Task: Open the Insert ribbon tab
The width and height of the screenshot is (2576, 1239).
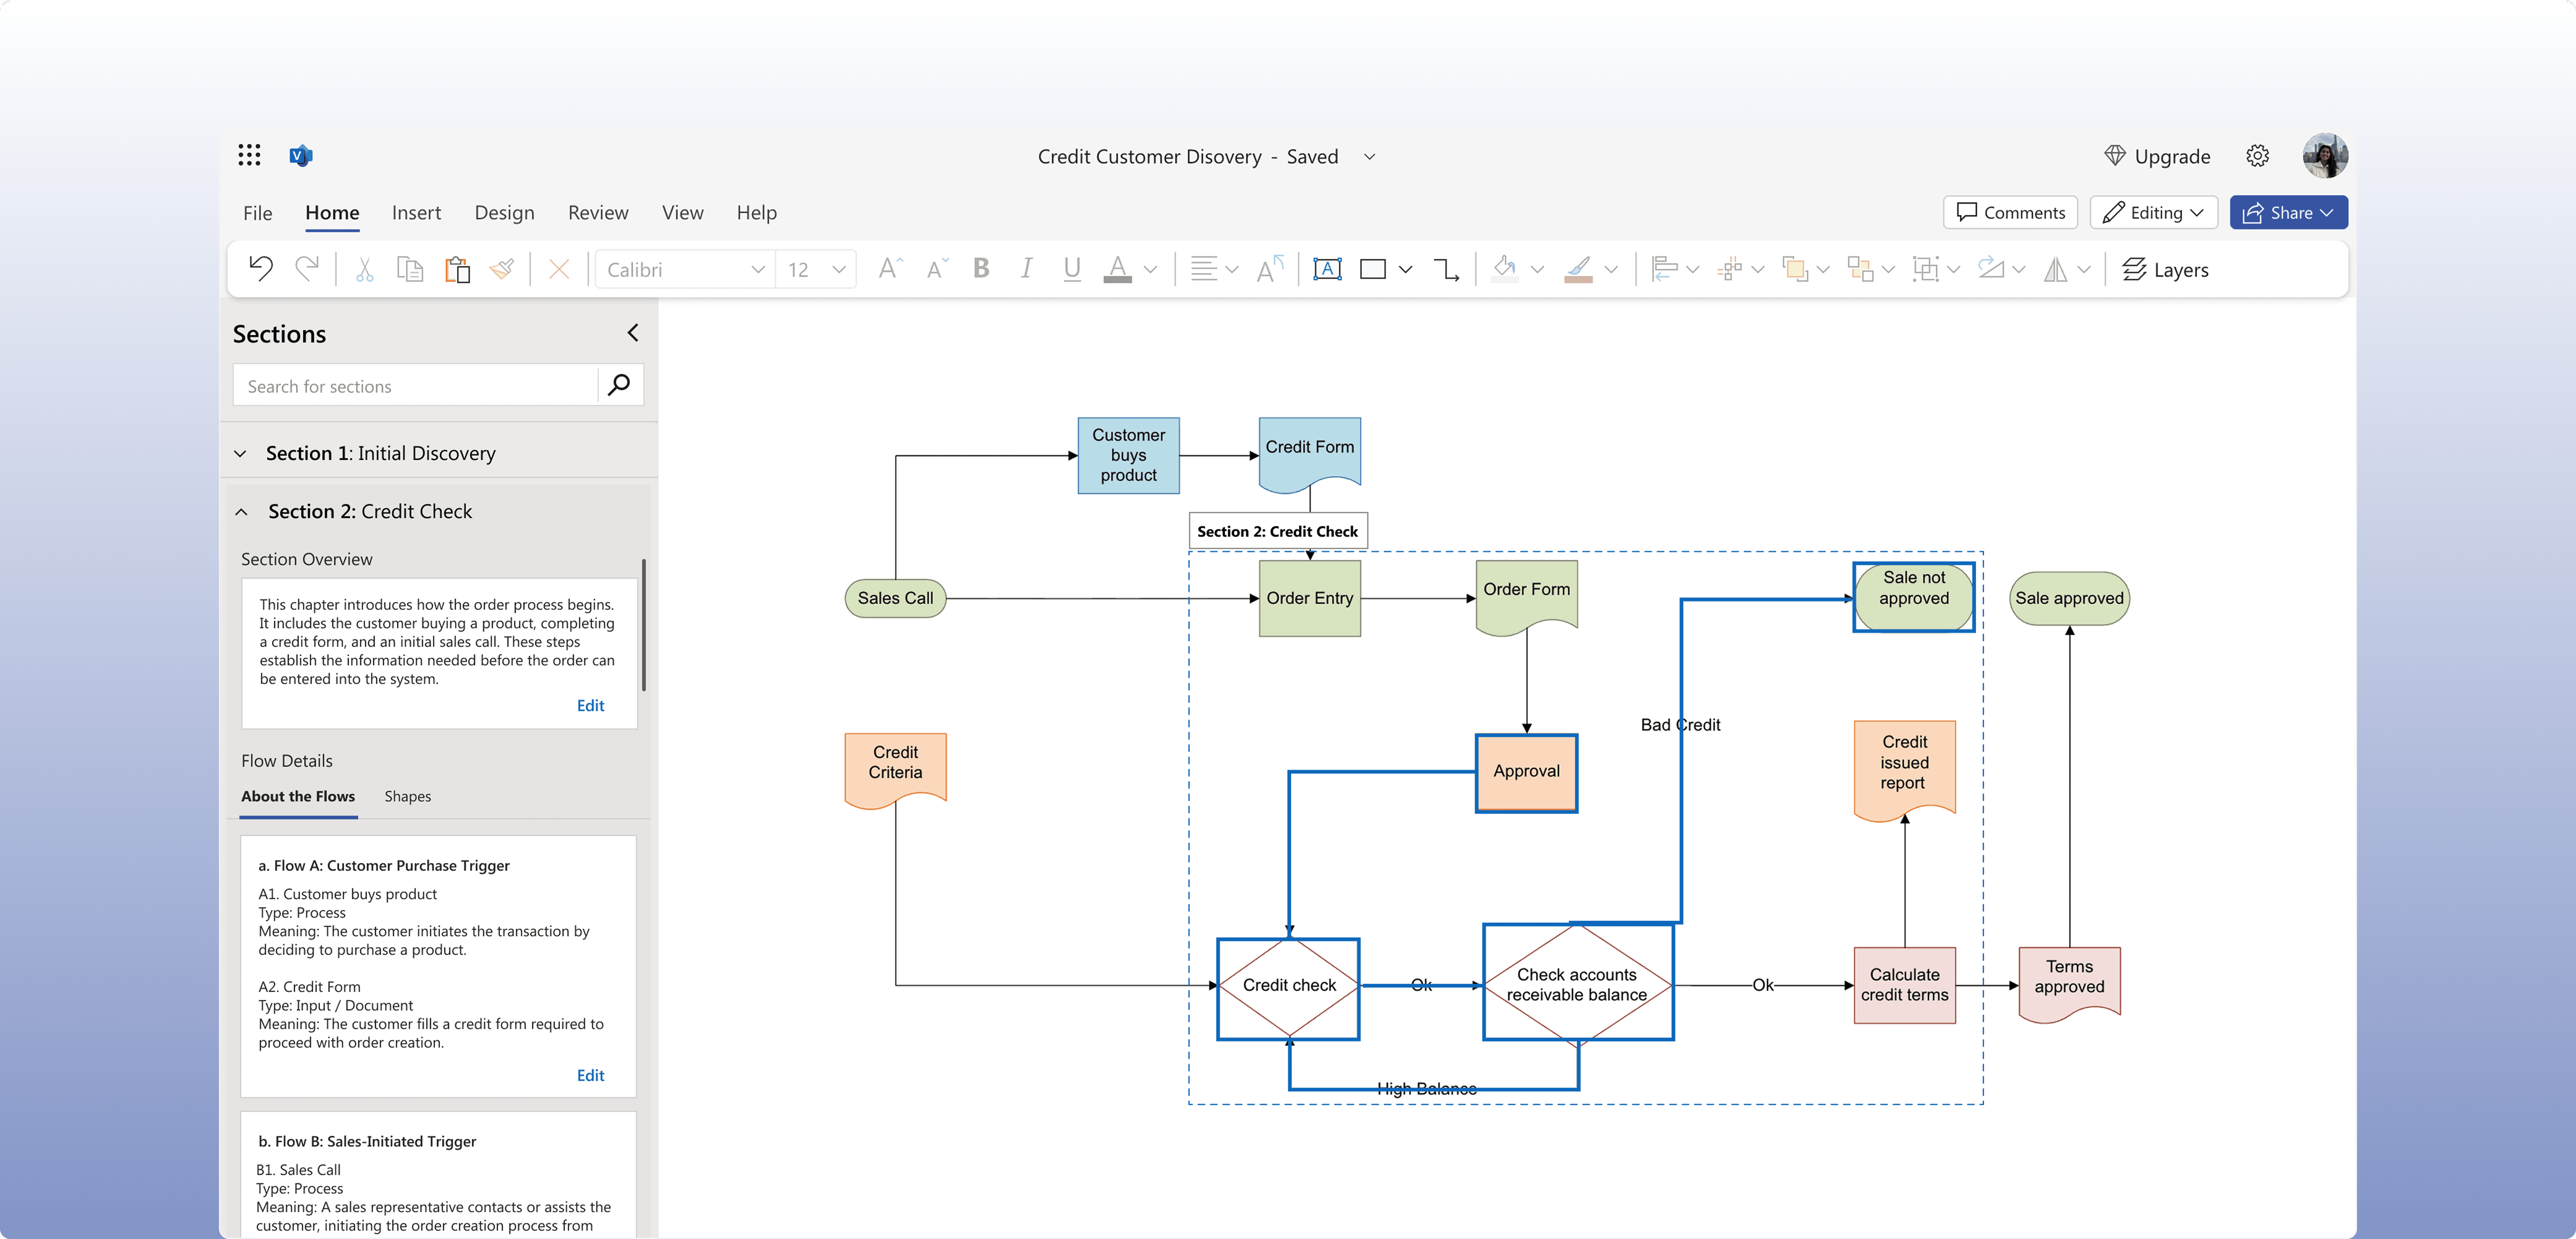Action: click(416, 212)
